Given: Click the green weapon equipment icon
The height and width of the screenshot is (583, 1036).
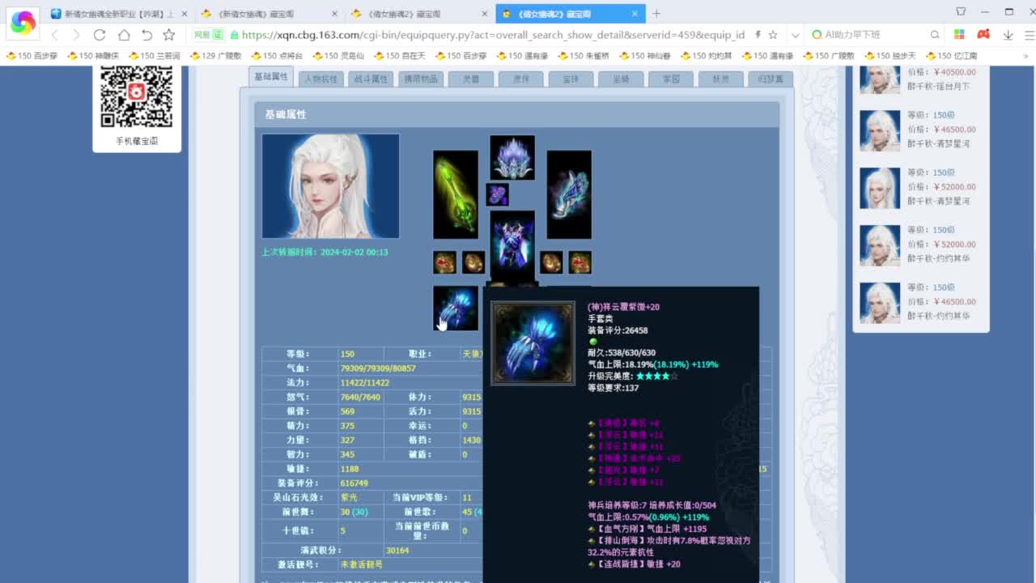Looking at the screenshot, I should 456,194.
